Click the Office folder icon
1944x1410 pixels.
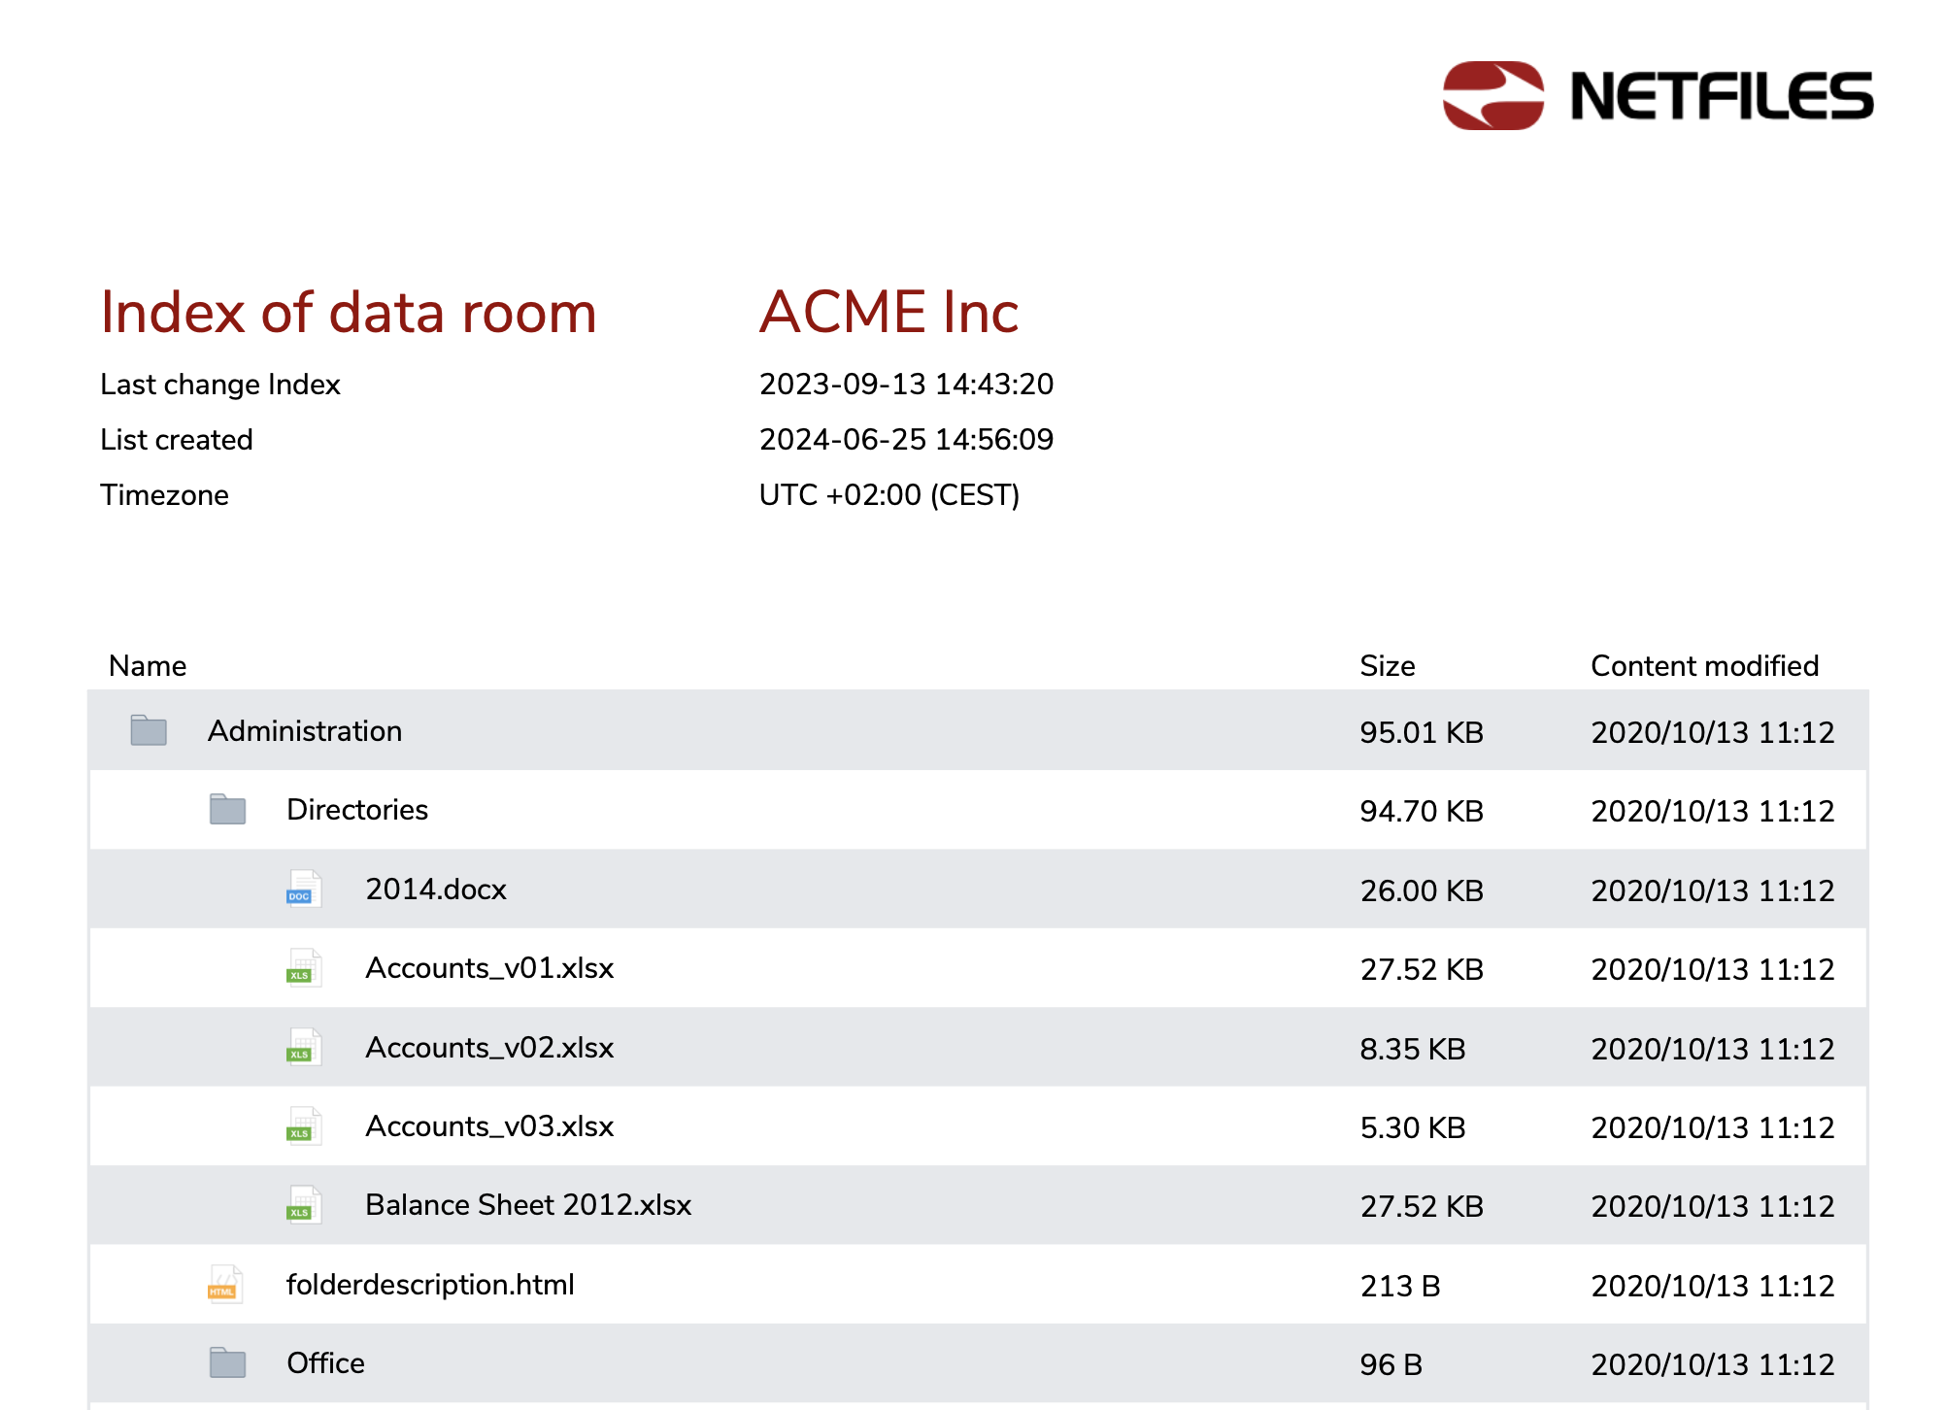[x=227, y=1363]
